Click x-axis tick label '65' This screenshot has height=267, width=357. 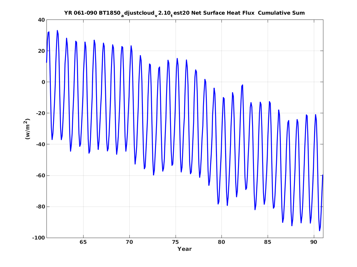tap(83, 242)
